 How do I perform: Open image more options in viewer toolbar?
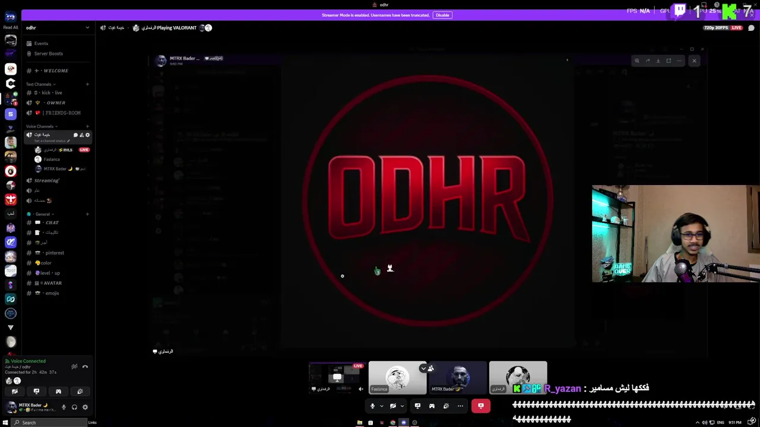(679, 60)
